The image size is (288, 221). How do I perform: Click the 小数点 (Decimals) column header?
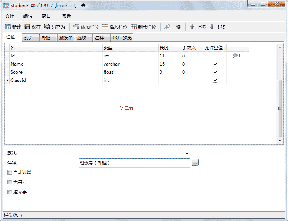193,48
